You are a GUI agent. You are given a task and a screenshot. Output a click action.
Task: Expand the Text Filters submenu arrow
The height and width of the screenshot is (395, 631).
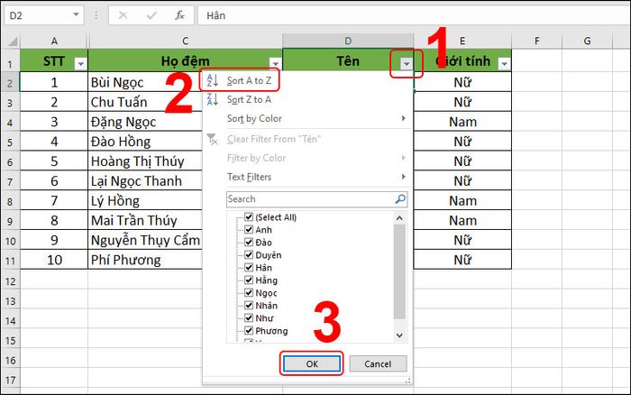pyautogui.click(x=403, y=177)
